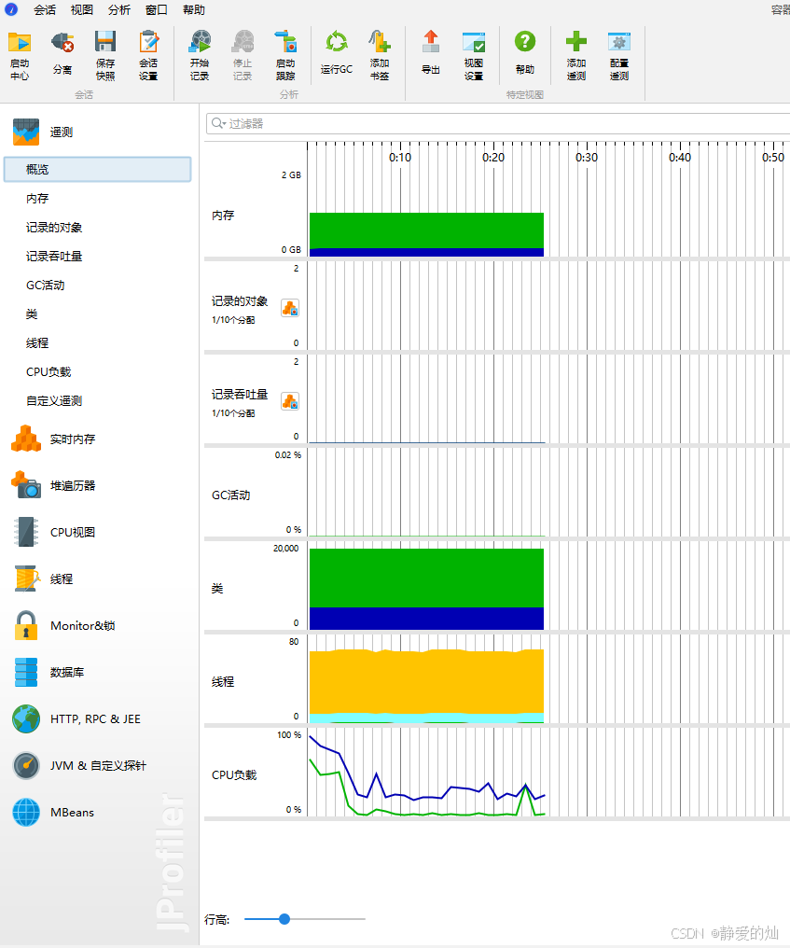Image resolution: width=790 pixels, height=948 pixels.
Task: Open 会话设置 session settings
Action: [x=148, y=56]
